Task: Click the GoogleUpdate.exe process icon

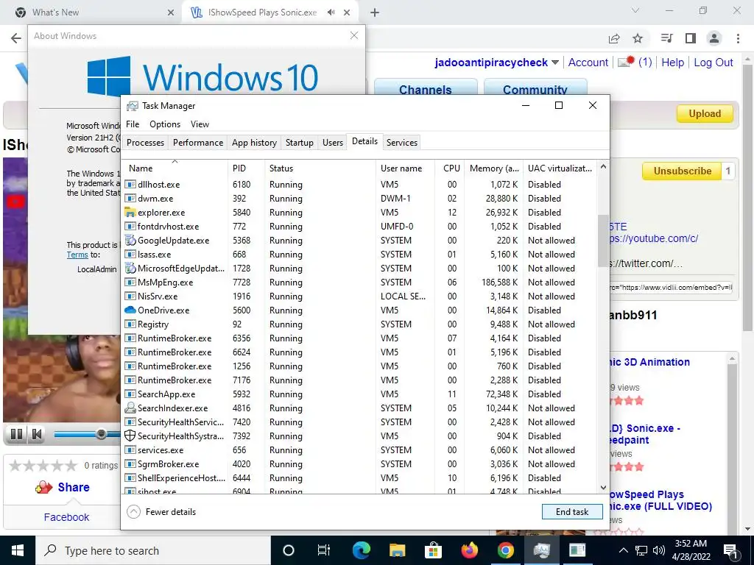Action: (x=130, y=241)
